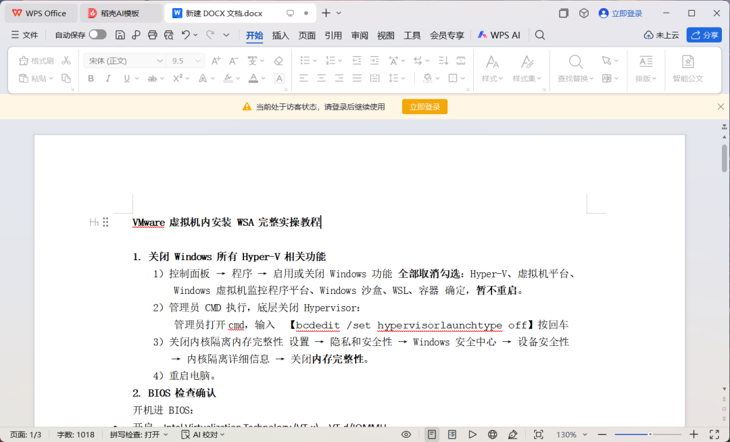
Task: Click the Copy icon beside Paste
Action: coord(66,78)
